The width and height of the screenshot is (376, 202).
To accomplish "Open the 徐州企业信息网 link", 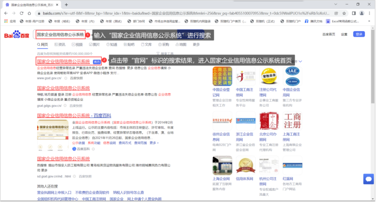I will tap(221, 137).
